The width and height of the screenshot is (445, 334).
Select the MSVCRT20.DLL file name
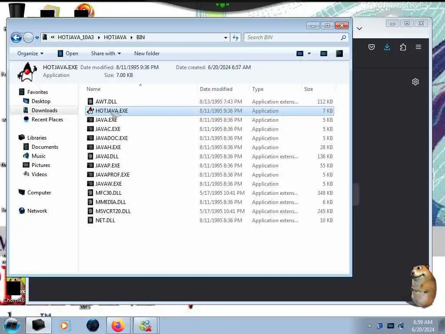click(x=113, y=211)
